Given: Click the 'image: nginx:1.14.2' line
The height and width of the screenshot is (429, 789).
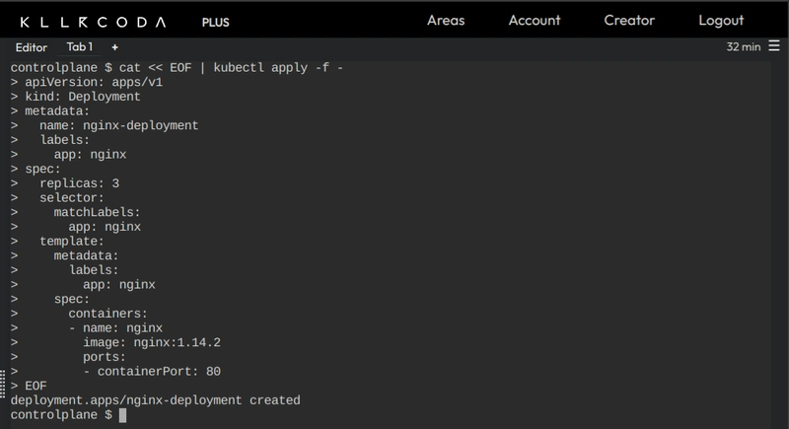Looking at the screenshot, I should click(152, 342).
